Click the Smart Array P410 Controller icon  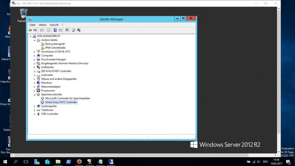click(43, 102)
